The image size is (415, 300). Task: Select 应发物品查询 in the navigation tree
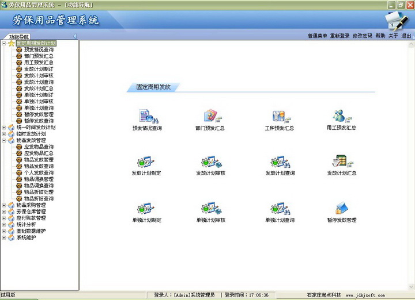pos(38,147)
